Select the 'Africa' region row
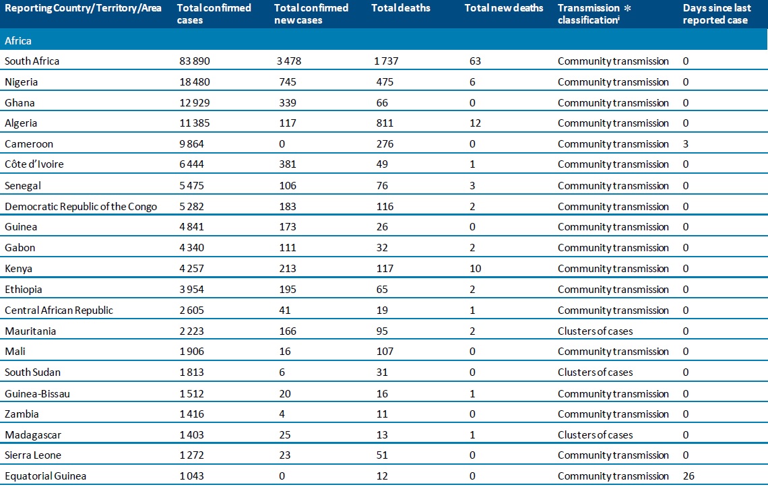The width and height of the screenshot is (768, 489). tap(18, 40)
